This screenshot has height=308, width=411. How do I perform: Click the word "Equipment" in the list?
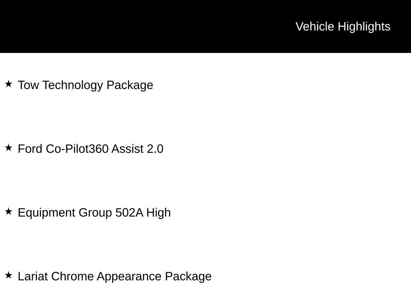pos(47,213)
